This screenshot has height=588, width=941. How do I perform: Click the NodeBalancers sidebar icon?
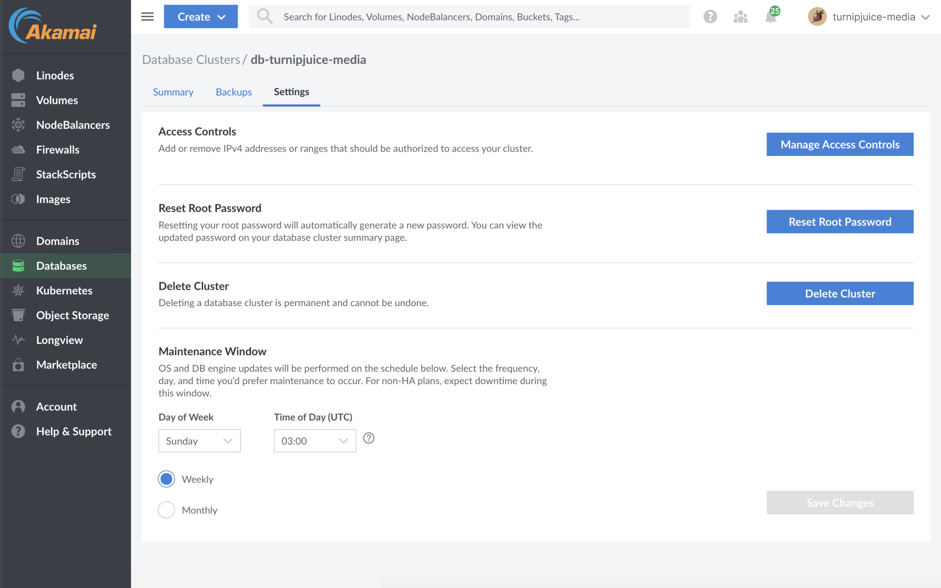pos(19,125)
